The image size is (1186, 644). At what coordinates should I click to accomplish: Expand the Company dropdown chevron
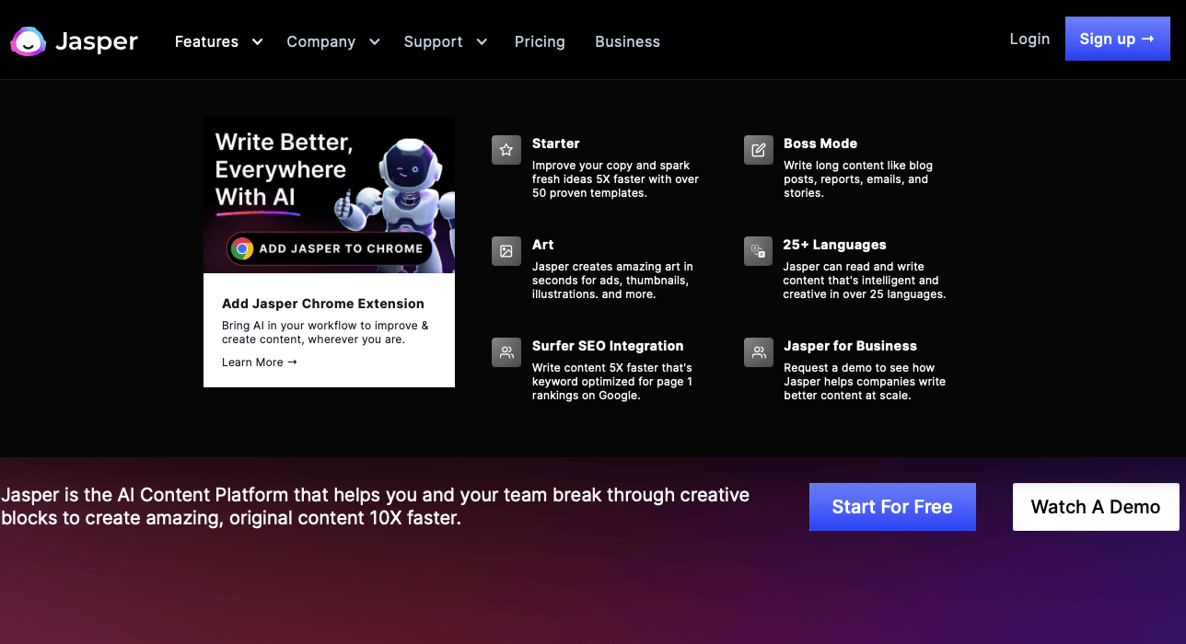tap(375, 41)
